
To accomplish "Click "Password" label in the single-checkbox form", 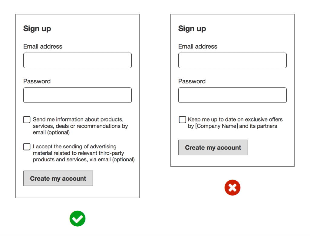I will [192, 81].
